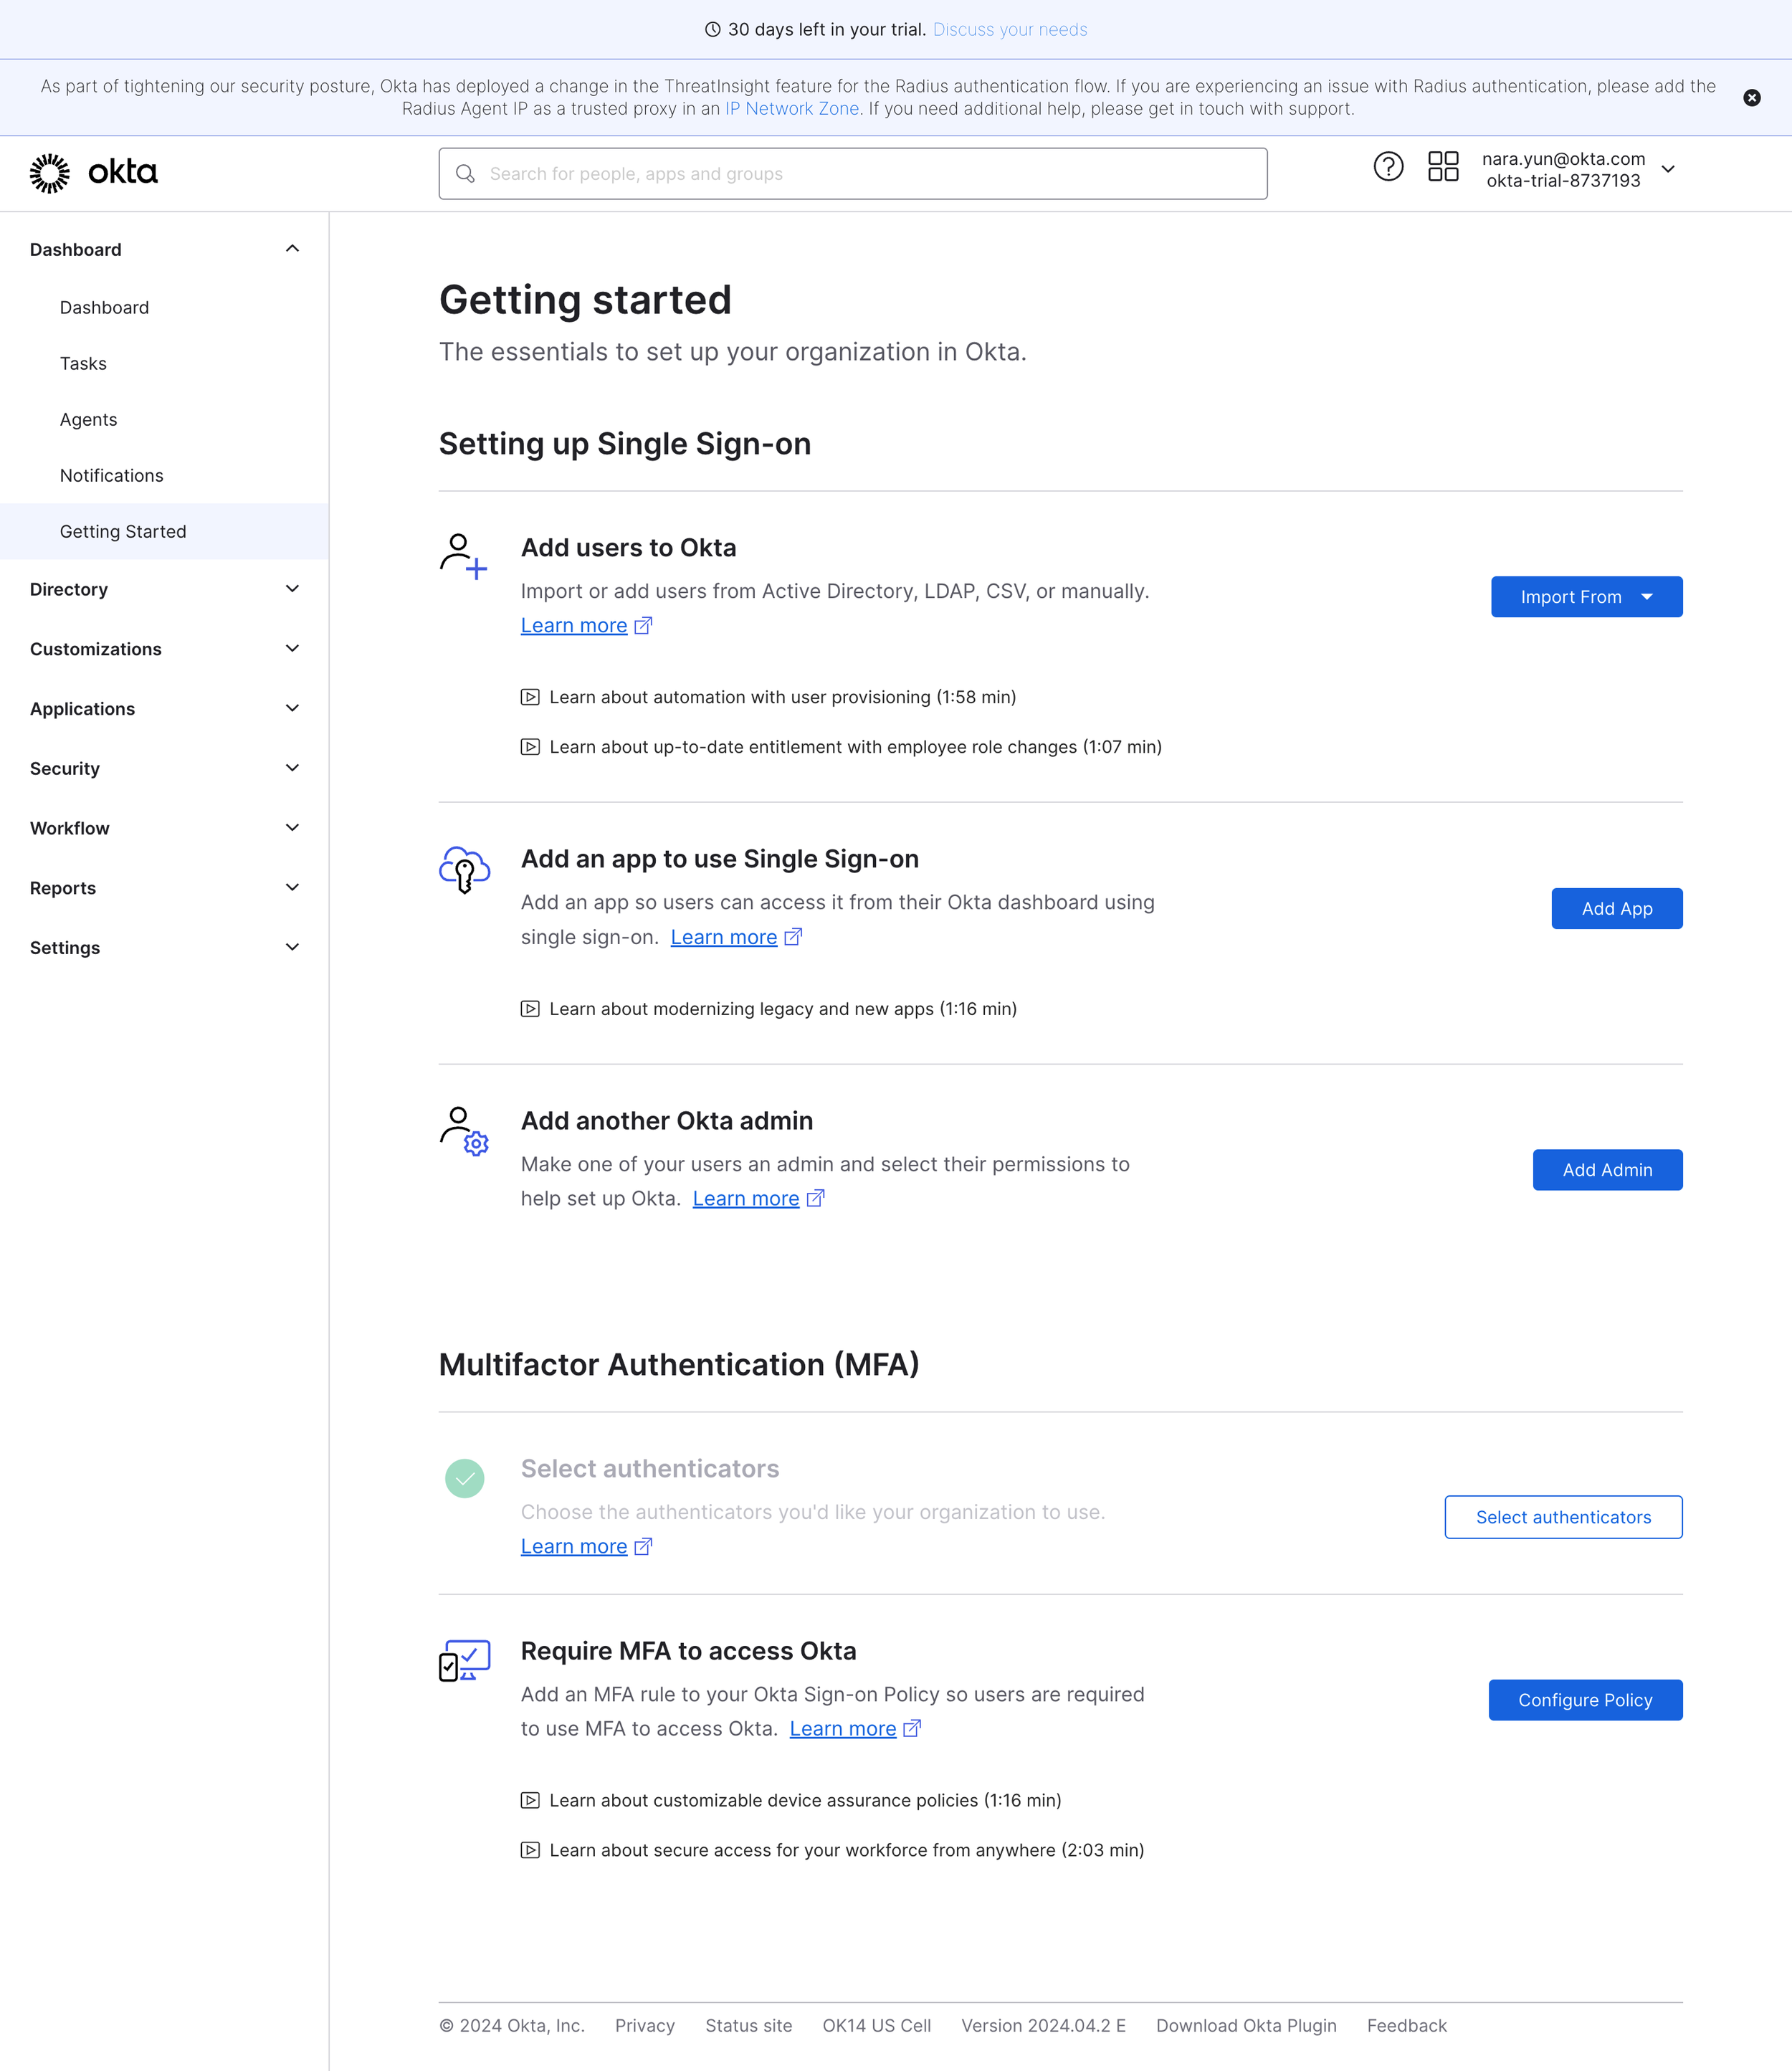Click the green Select authenticators checkmark
This screenshot has width=1792, height=2071.
pyautogui.click(x=464, y=1478)
